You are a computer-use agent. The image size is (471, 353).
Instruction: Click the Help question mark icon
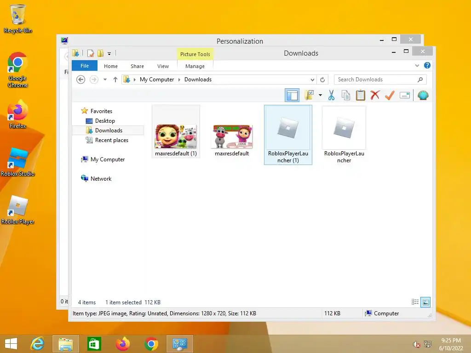coord(427,65)
